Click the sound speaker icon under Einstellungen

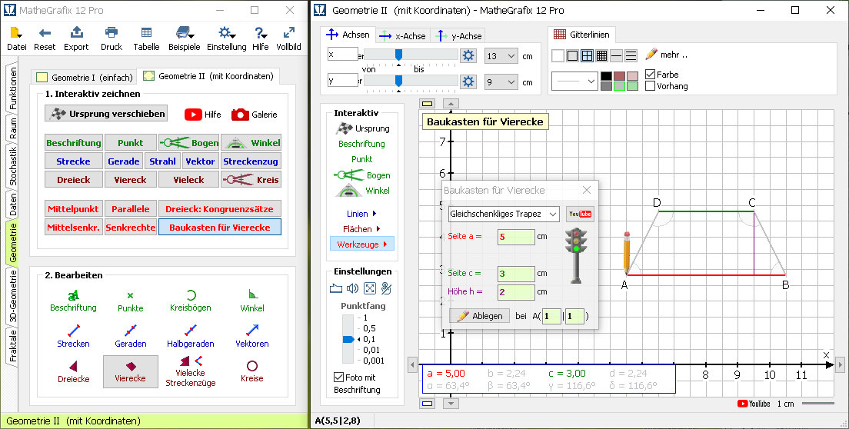pyautogui.click(x=352, y=288)
